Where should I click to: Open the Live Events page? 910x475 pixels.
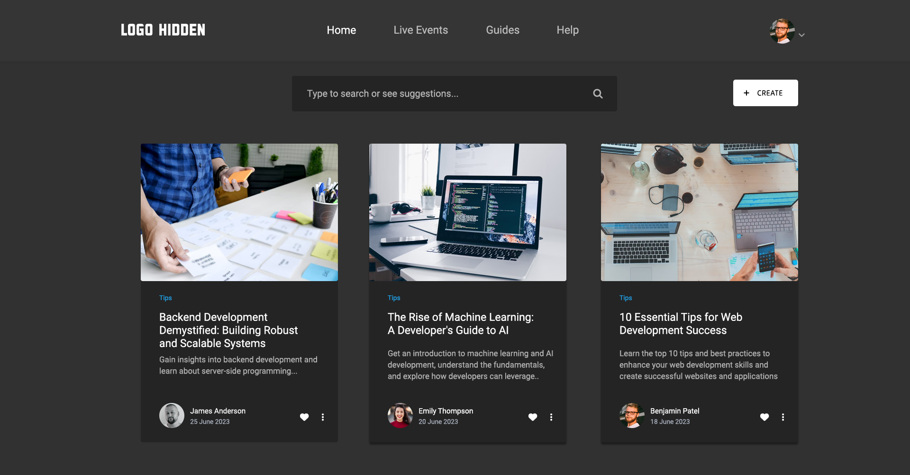[421, 30]
